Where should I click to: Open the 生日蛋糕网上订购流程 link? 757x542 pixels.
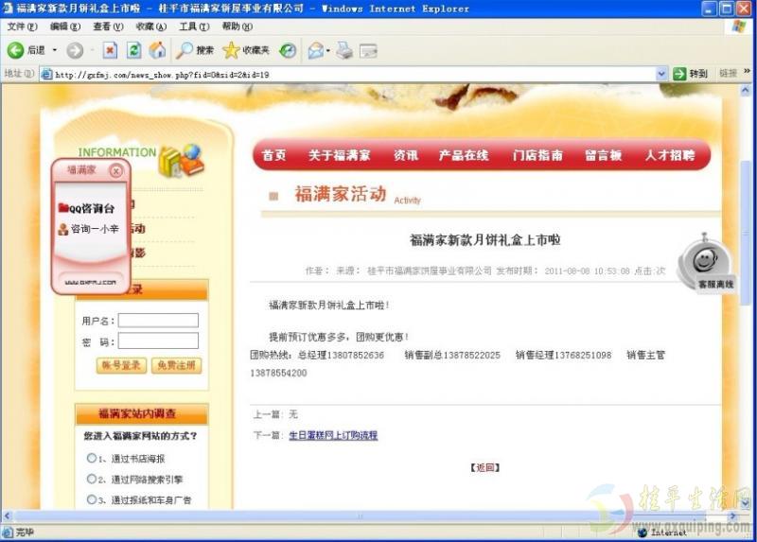[x=333, y=435]
